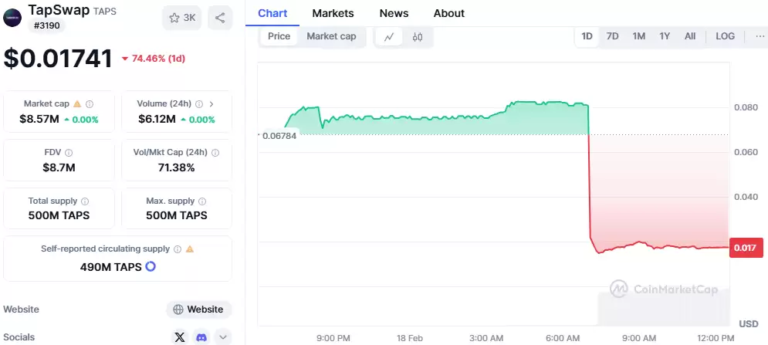The width and height of the screenshot is (768, 345).
Task: Switch to the Markets tab
Action: tap(333, 13)
